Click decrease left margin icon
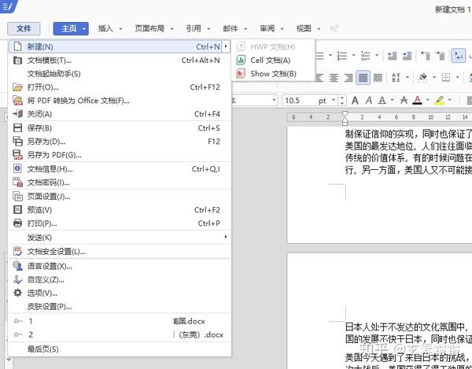The height and width of the screenshot is (369, 472). [x=392, y=56]
